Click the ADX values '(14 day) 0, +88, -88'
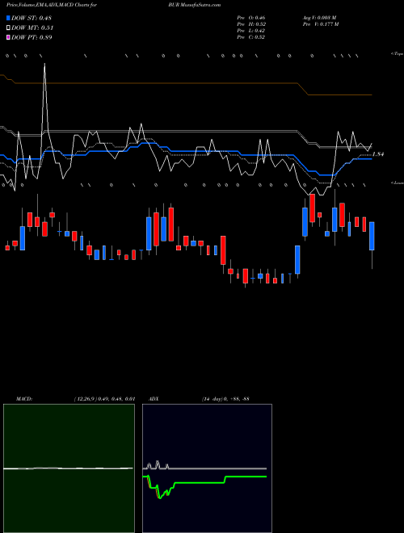Screen dimensions: 404x533 coord(225,399)
